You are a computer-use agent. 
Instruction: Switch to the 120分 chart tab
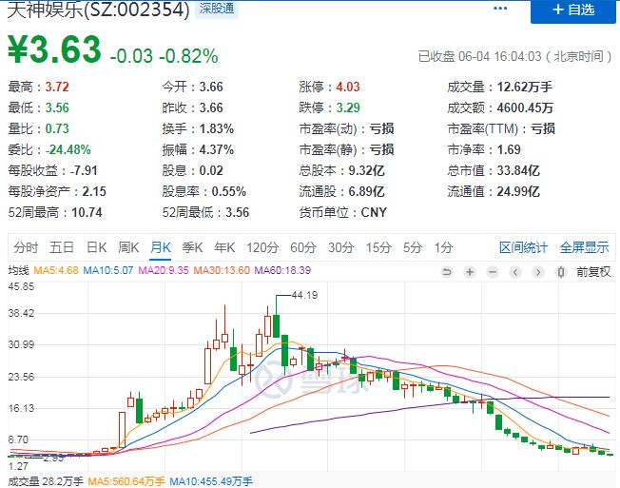262,247
